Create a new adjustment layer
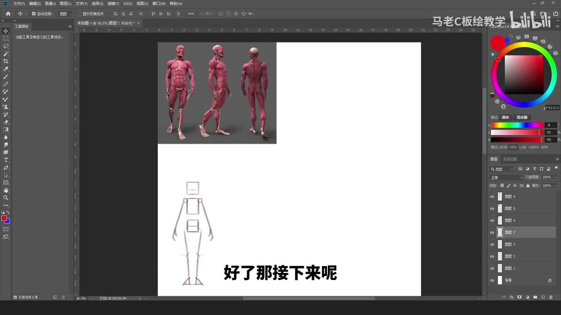Screen dimensions: 561x315 527,297
